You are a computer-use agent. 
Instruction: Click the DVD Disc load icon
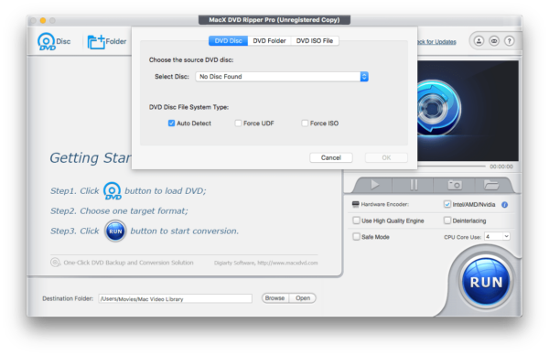[47, 42]
